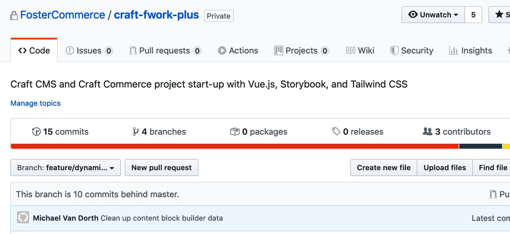The image size is (510, 234).
Task: Click the repository description text about Craft CMS
Action: (x=209, y=84)
